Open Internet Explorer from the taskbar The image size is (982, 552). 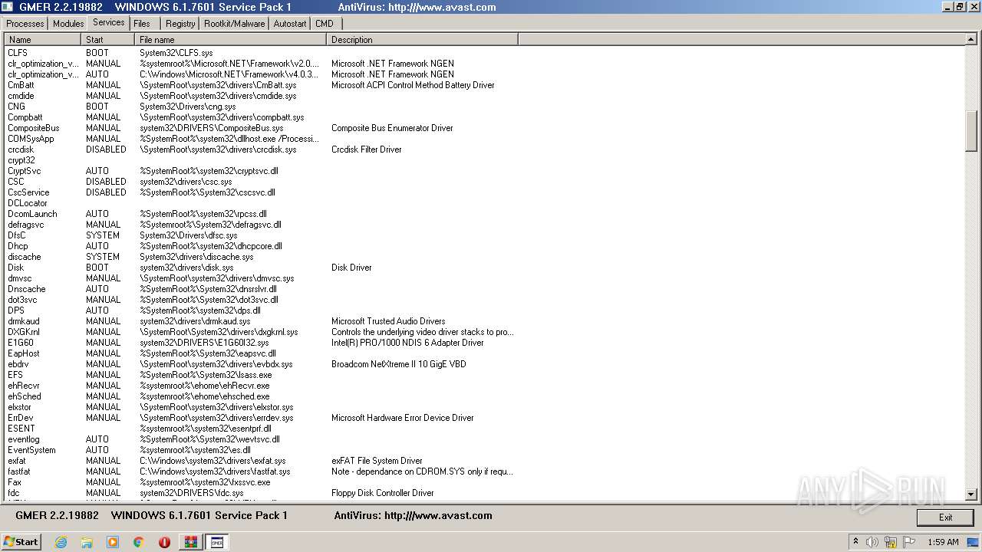(61, 542)
